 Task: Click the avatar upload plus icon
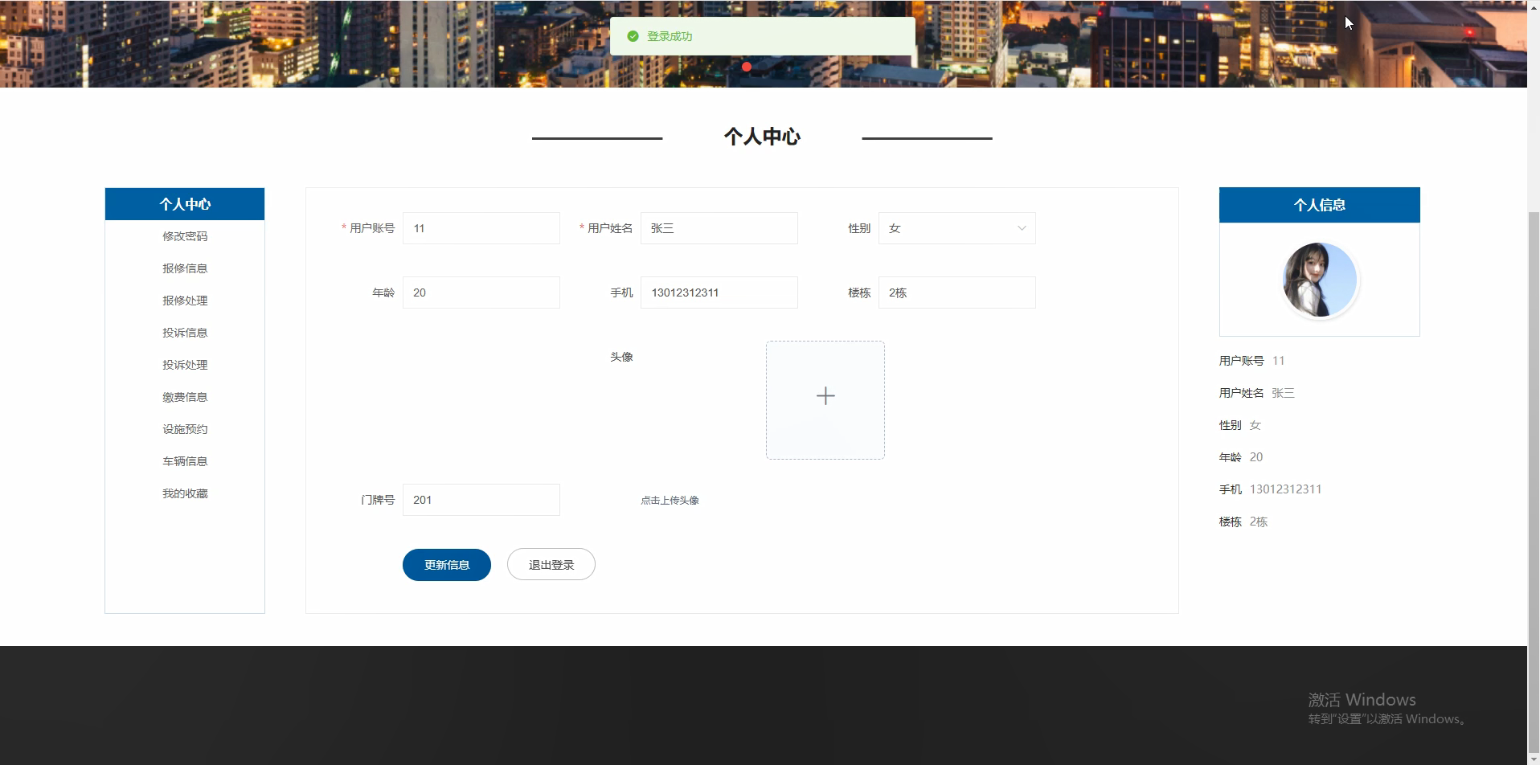(x=825, y=395)
